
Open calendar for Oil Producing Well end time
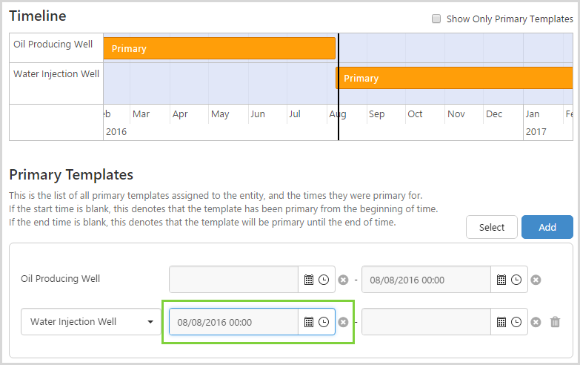coord(501,280)
